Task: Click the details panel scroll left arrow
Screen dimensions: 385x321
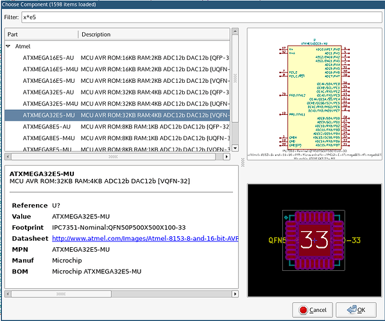Action: 8,294
